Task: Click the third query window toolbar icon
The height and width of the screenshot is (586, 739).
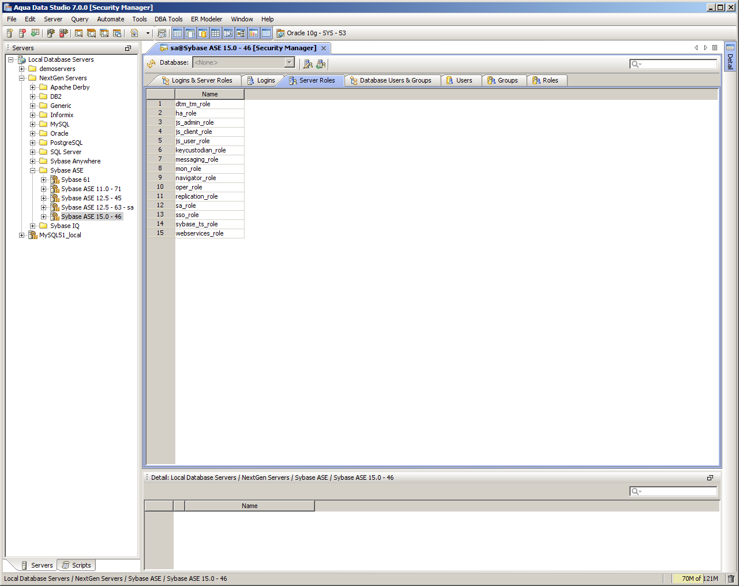Action: coord(104,33)
